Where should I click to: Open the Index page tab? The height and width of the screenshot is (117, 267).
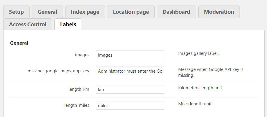tap(85, 12)
